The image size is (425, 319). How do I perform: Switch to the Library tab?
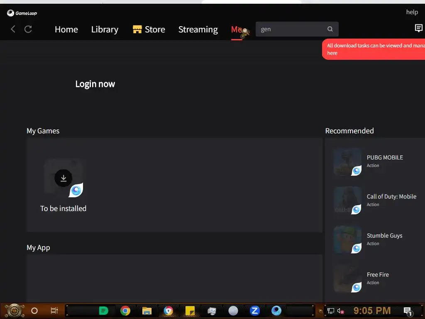(105, 29)
